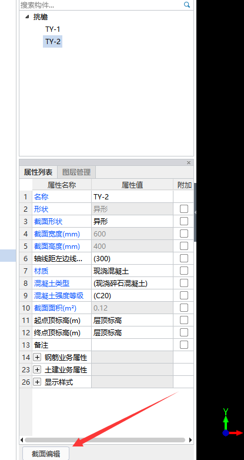Select TY-1 in component tree
This screenshot has width=244, height=460.
coord(53,29)
